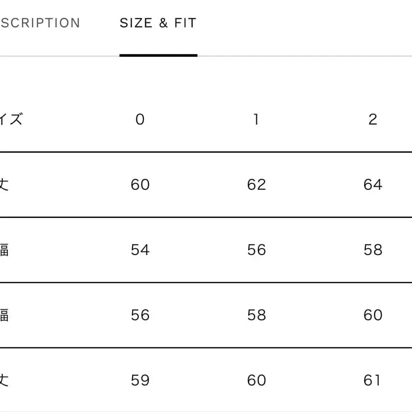Select the SIZE & FIT tab
Viewport: 412px width, 412px height.
point(158,23)
